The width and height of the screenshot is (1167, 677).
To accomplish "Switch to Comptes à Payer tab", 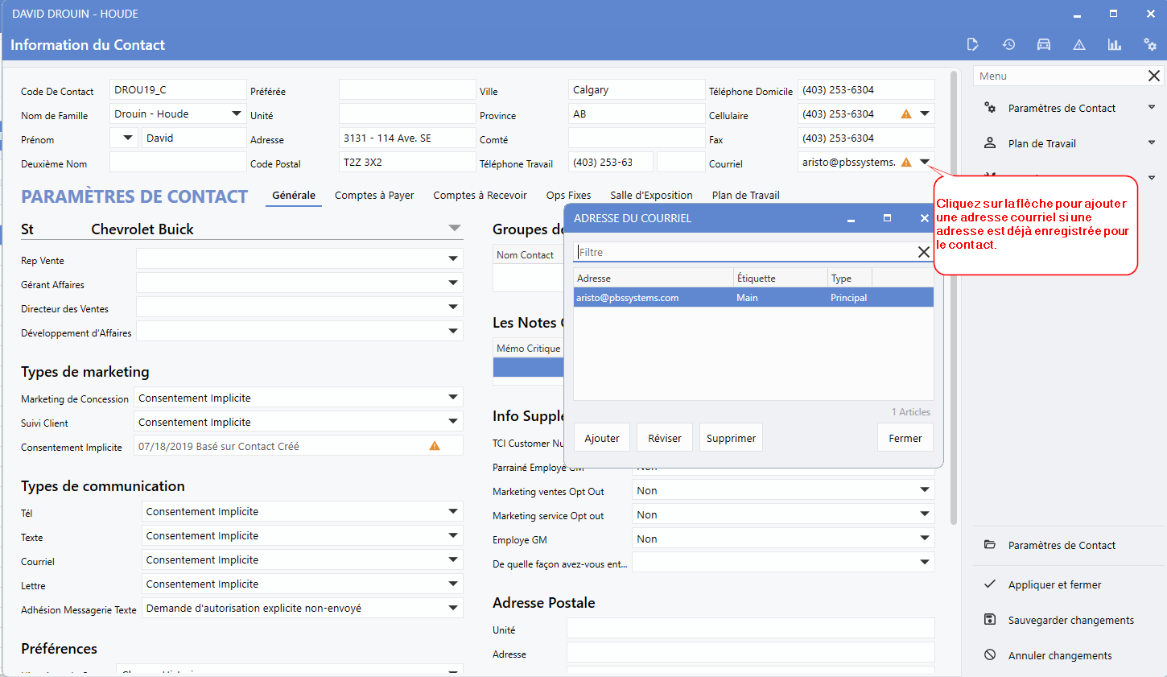I will tap(374, 196).
